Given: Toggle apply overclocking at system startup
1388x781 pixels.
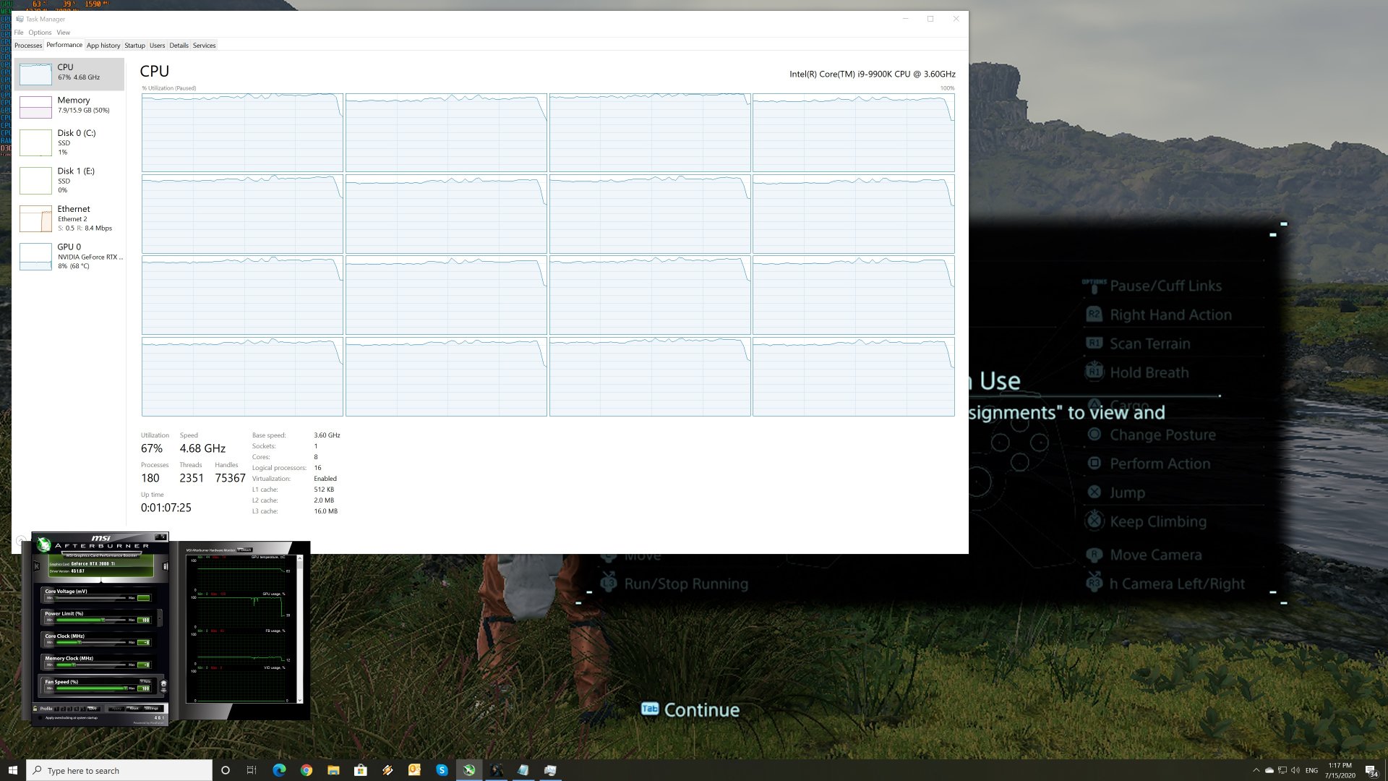Looking at the screenshot, I should click(x=40, y=717).
